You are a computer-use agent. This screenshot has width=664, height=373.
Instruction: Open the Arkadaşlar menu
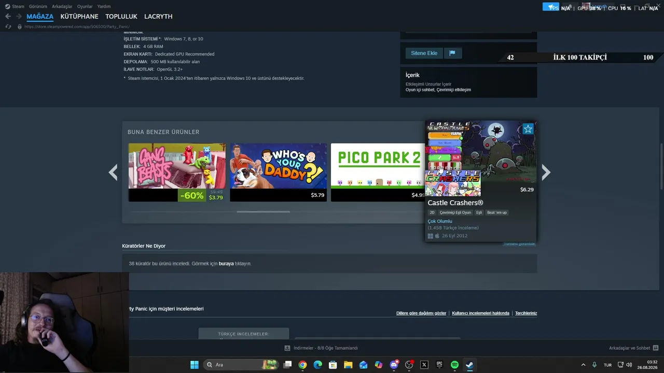pyautogui.click(x=62, y=6)
